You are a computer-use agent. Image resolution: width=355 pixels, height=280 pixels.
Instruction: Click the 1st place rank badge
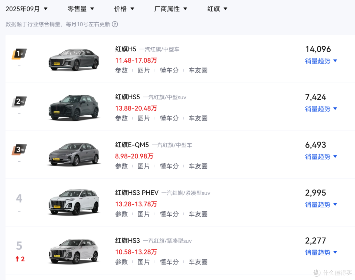(x=19, y=54)
